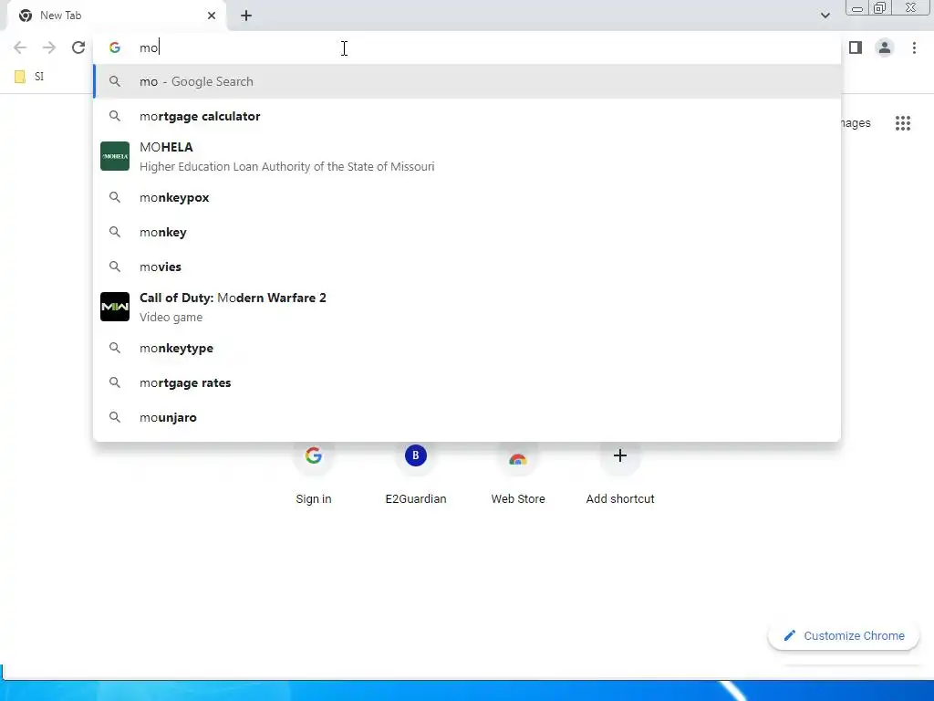Screen dimensions: 934x701
Task: Click the browser Back arrow
Action: point(20,47)
